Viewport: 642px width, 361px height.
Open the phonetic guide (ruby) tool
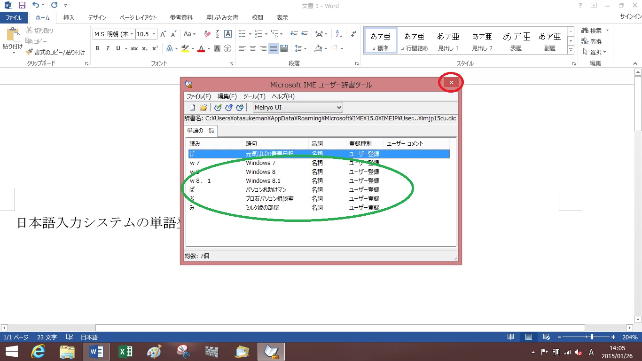pyautogui.click(x=218, y=34)
